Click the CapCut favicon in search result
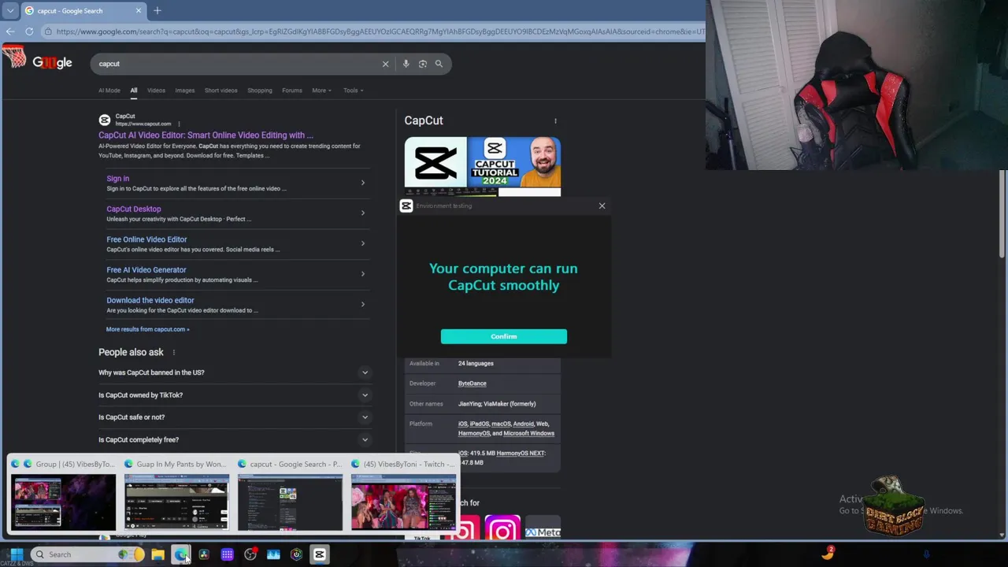 click(105, 120)
